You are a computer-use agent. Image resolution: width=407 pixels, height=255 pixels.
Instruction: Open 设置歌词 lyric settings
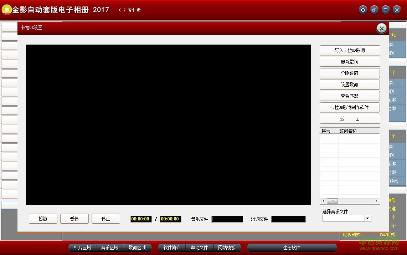click(x=350, y=84)
